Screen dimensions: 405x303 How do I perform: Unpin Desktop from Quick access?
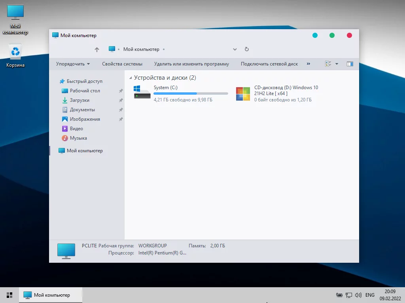point(121,91)
